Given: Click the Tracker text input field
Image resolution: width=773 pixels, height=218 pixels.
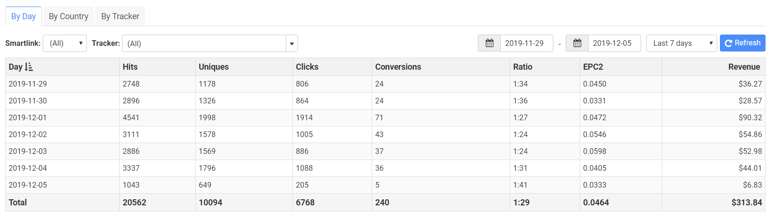Looking at the screenshot, I should pyautogui.click(x=204, y=44).
